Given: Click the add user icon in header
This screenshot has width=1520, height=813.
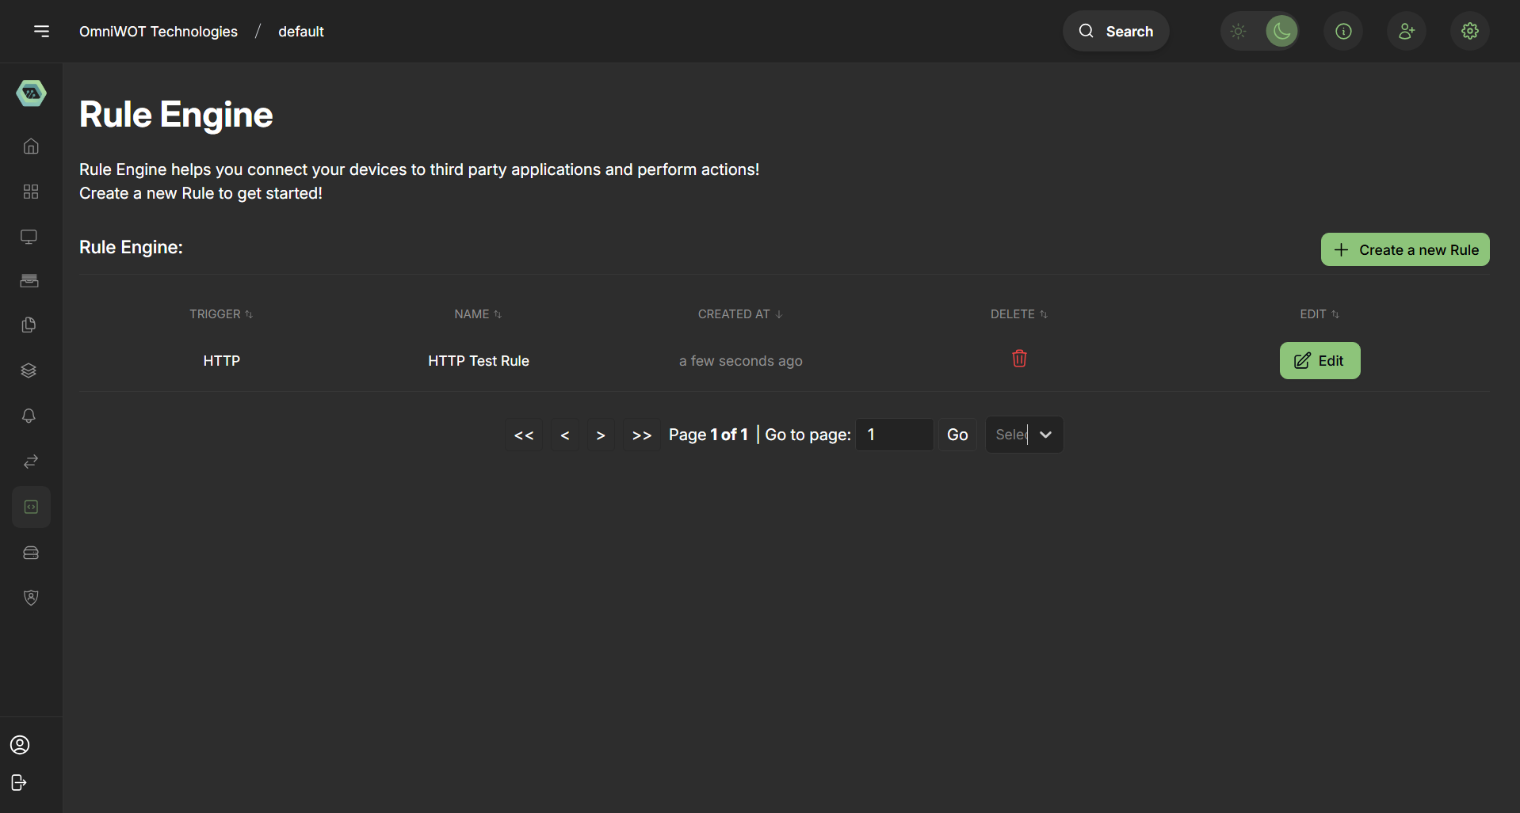Looking at the screenshot, I should click(x=1406, y=32).
